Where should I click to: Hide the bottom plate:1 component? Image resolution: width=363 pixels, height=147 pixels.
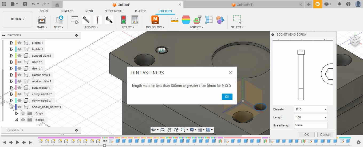(19, 88)
